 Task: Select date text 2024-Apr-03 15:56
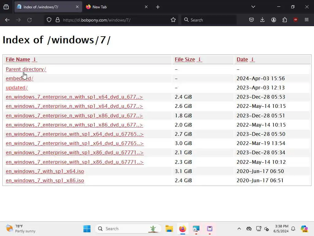tap(261, 78)
